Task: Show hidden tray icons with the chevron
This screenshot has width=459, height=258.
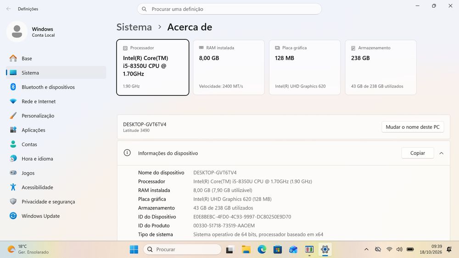Action: click(366, 249)
